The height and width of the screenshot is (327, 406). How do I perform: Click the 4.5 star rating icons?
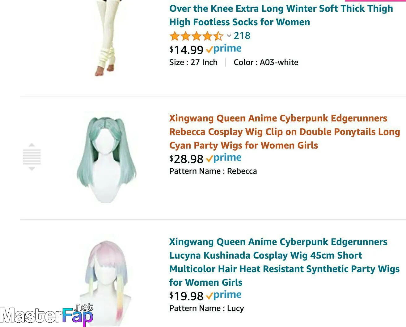pos(196,36)
